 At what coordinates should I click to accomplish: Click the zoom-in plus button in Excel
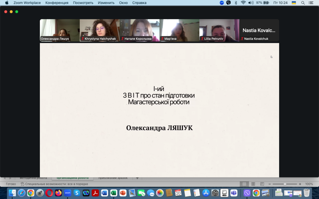point(300,184)
